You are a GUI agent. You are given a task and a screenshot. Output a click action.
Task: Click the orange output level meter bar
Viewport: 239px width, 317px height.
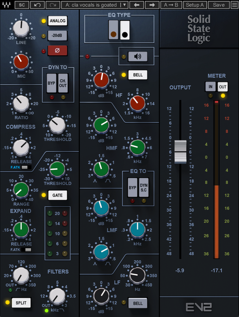pos(217,222)
